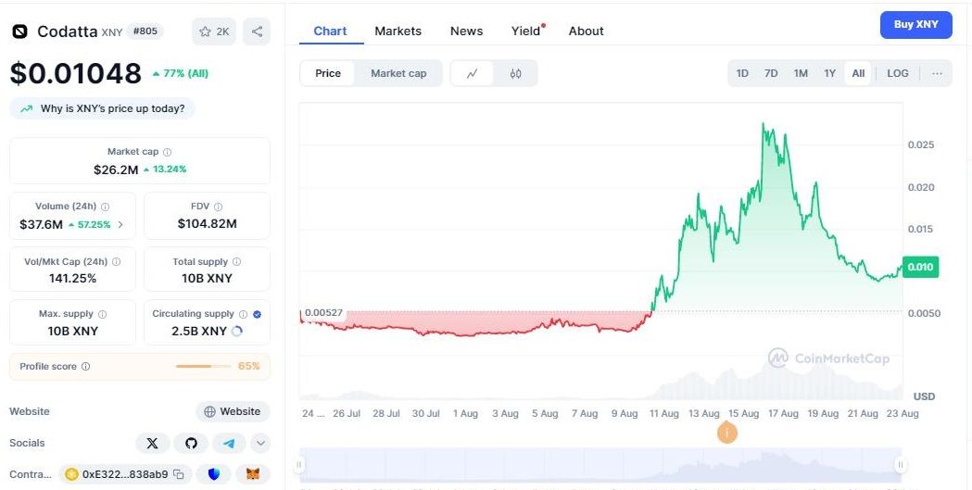Click FDV info icon
This screenshot has width=972, height=490.
point(218,207)
